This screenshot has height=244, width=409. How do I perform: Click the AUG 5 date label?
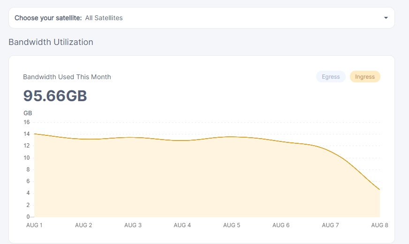(232, 225)
